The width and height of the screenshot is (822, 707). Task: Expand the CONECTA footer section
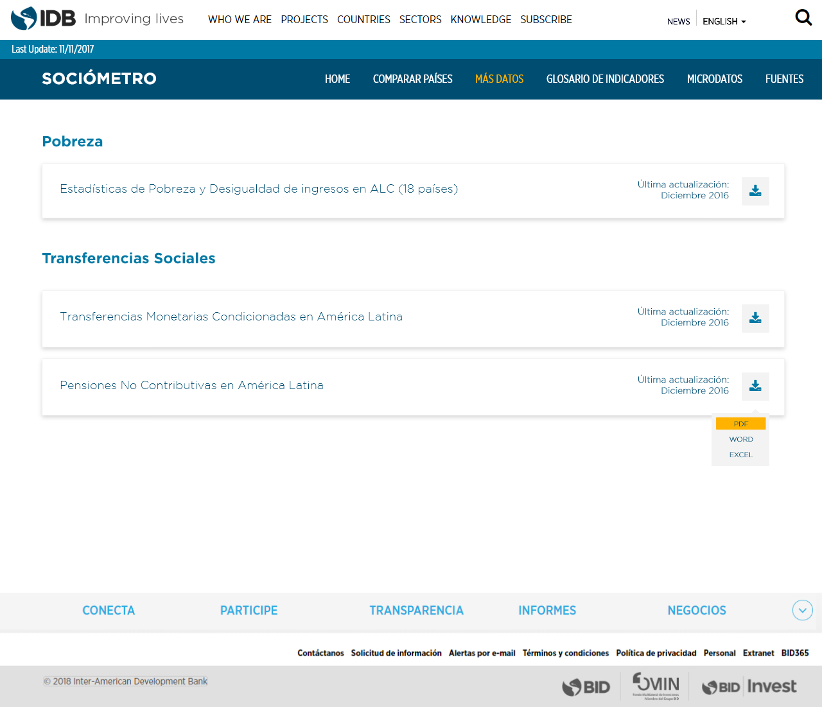(x=109, y=610)
